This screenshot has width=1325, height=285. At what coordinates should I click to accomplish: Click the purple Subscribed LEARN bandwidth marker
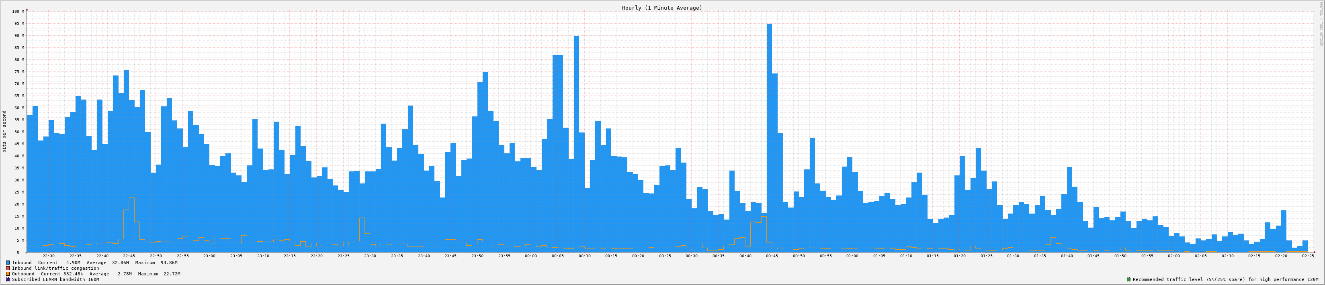pos(8,279)
